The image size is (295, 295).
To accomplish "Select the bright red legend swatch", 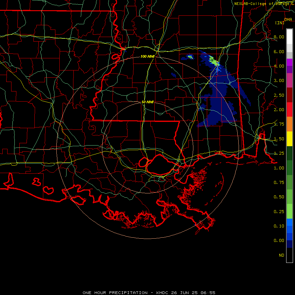I will (289, 109).
